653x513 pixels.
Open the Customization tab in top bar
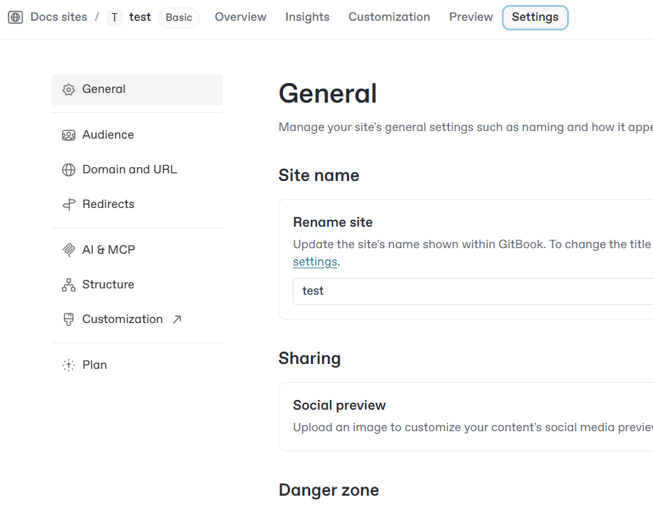(x=389, y=17)
